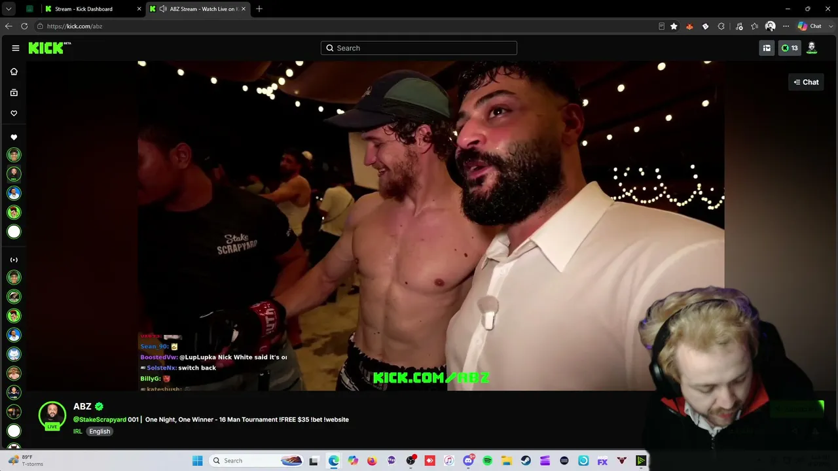This screenshot has height=471, width=838.
Task: Open Steam from the taskbar
Action: click(x=526, y=461)
